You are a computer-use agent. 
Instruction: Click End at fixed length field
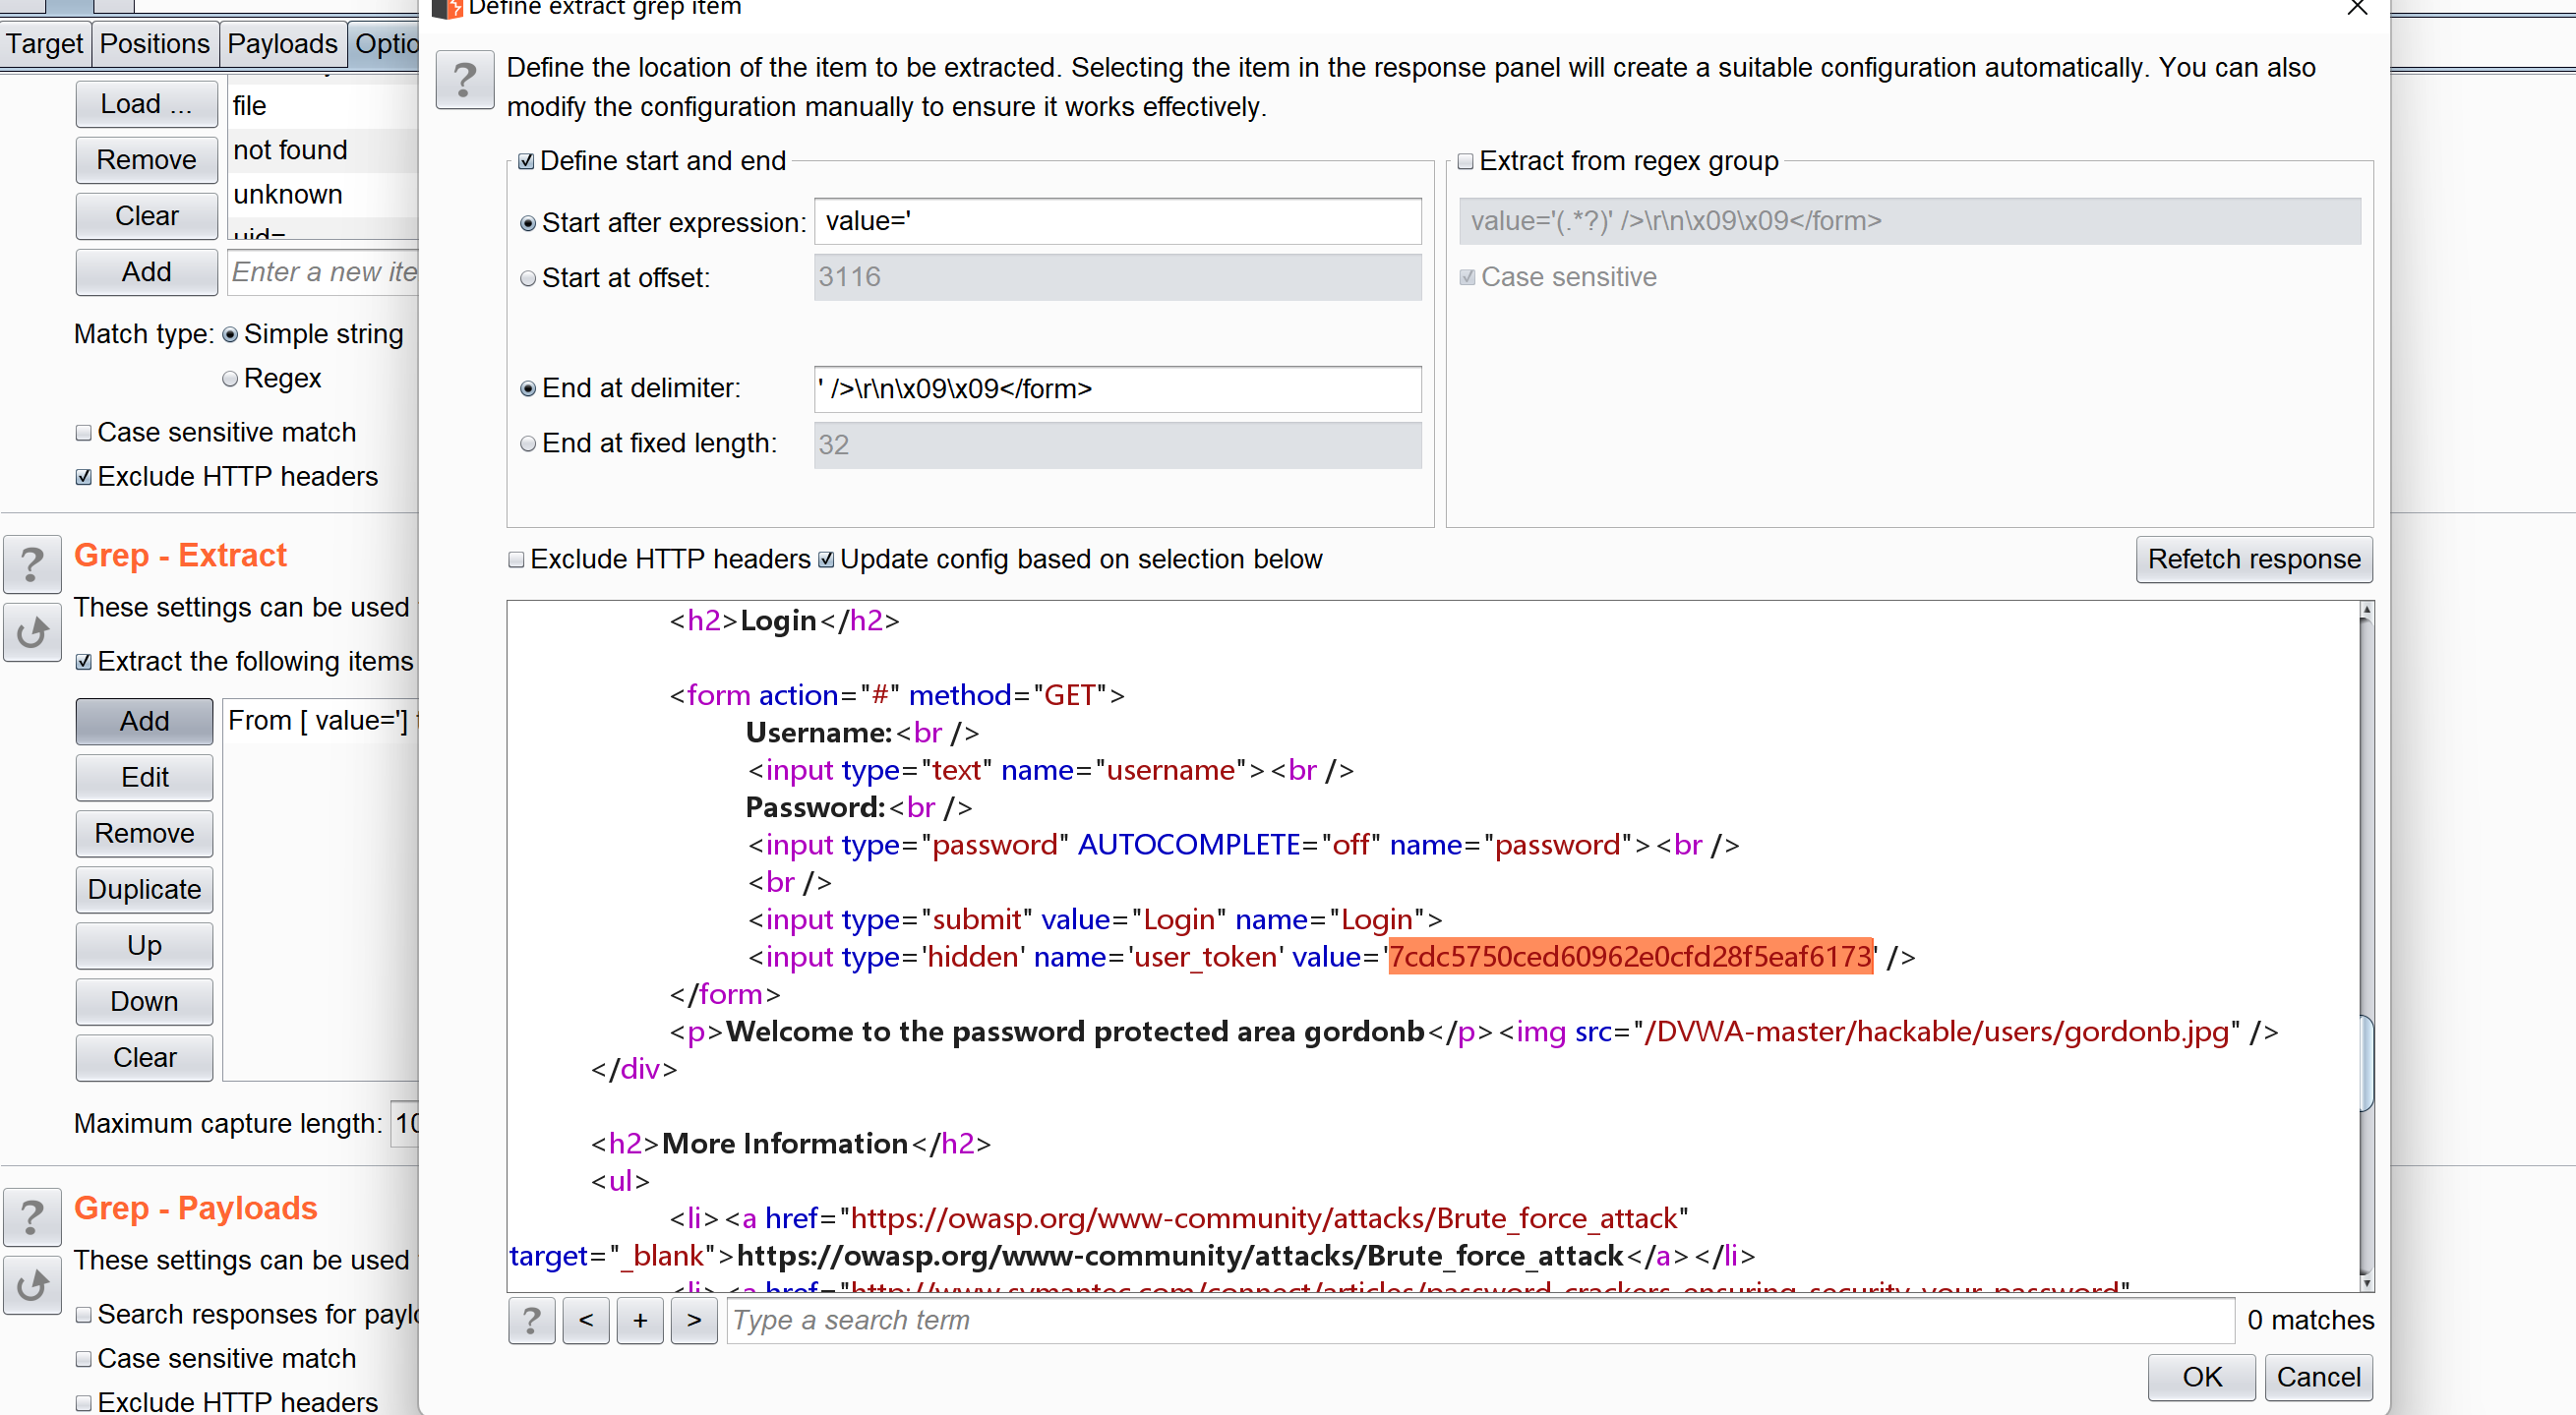click(x=1117, y=445)
